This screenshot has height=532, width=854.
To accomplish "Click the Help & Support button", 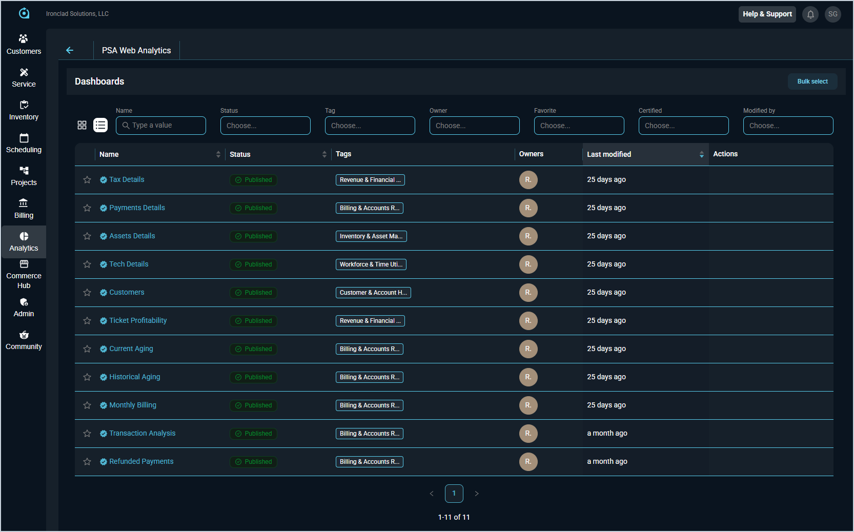I will pyautogui.click(x=767, y=14).
